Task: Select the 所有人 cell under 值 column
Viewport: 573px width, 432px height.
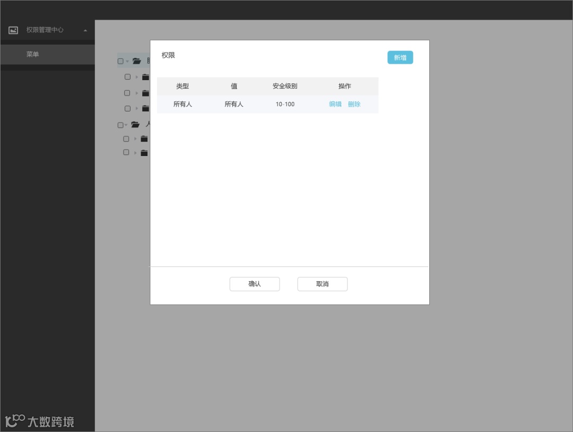Action: coord(234,104)
